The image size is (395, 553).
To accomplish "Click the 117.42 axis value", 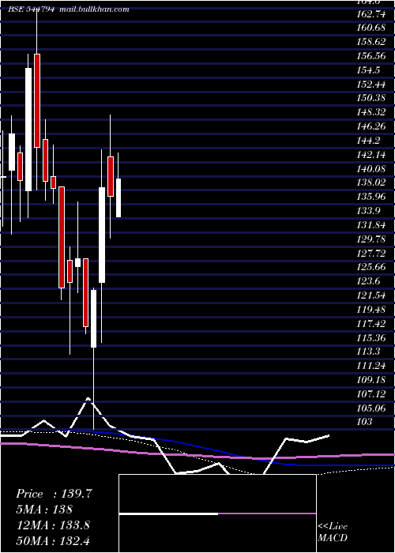I will tap(371, 323).
